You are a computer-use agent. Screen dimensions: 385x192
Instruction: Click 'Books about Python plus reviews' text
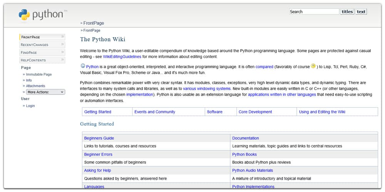point(261,162)
